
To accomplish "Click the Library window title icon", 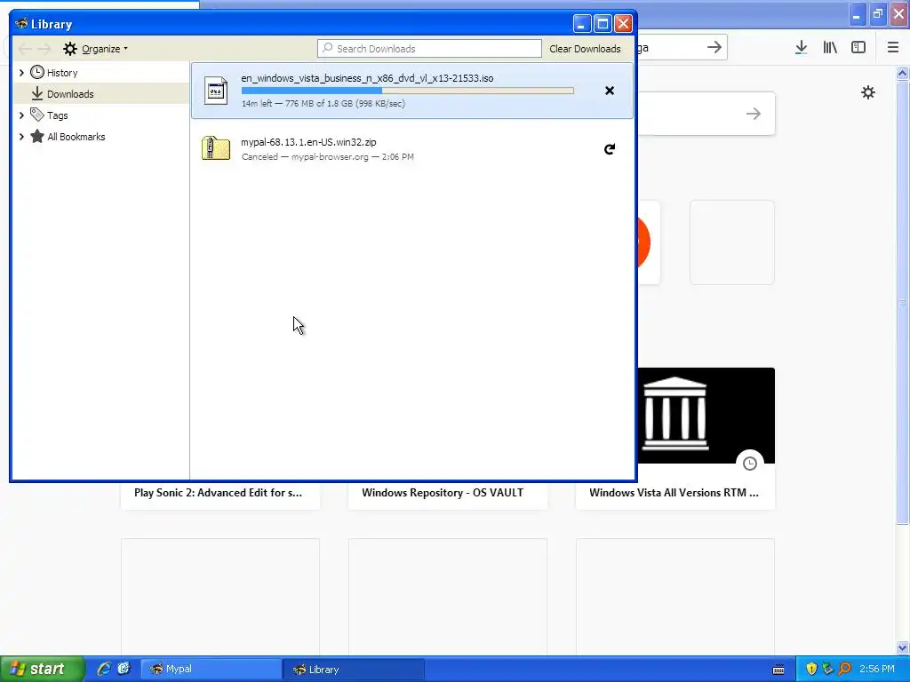I will [22, 24].
